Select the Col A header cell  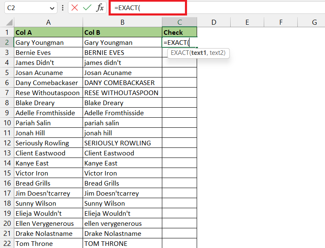(x=48, y=32)
